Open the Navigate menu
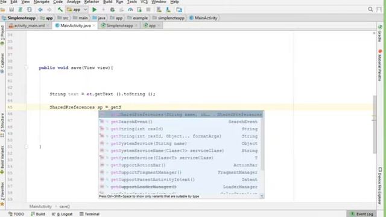This screenshot has width=386, height=217. click(42, 2)
